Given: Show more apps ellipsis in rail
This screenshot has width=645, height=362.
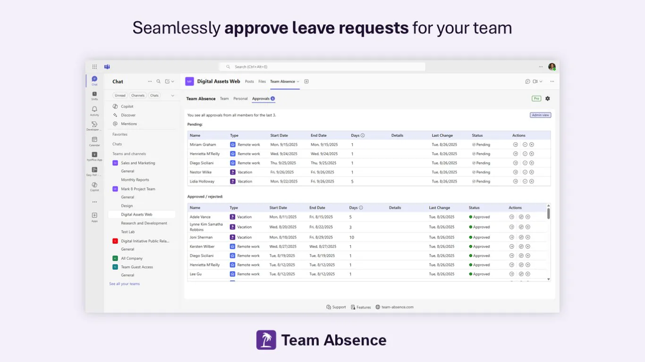Looking at the screenshot, I should click(94, 202).
